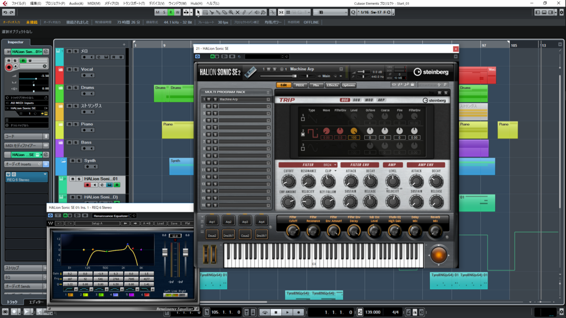
Task: Select the ARP page in TRIP
Action: (381, 100)
